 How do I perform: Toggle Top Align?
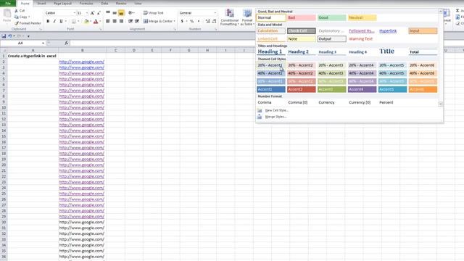pyautogui.click(x=108, y=13)
